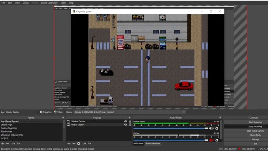Click the Display Capture source type icon
Screen dimensions: 268x151
pyautogui.click(x=68, y=125)
